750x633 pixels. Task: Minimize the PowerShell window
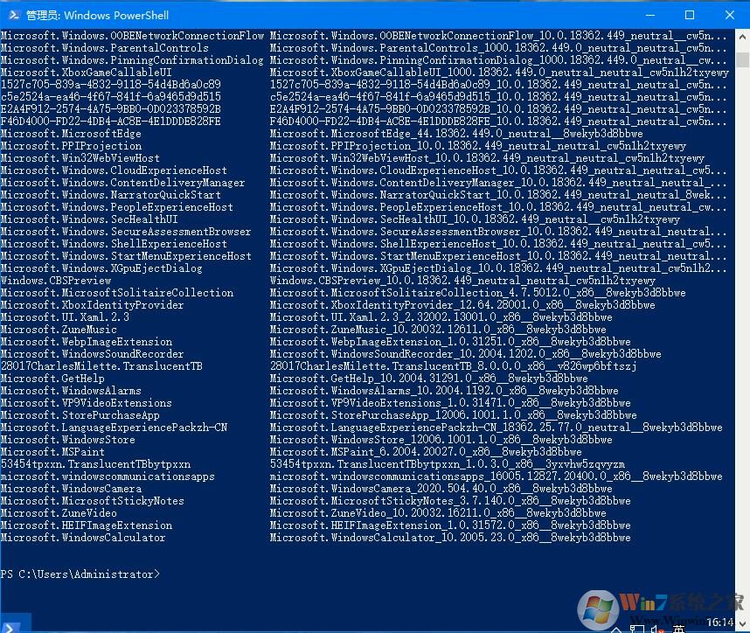pyautogui.click(x=650, y=15)
